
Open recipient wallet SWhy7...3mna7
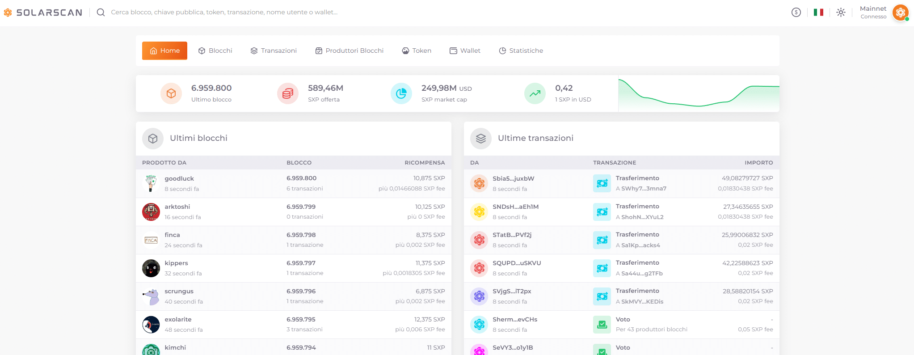pos(644,189)
